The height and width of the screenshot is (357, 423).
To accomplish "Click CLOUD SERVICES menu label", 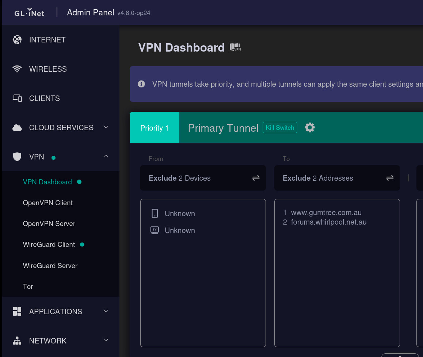I will tap(61, 127).
